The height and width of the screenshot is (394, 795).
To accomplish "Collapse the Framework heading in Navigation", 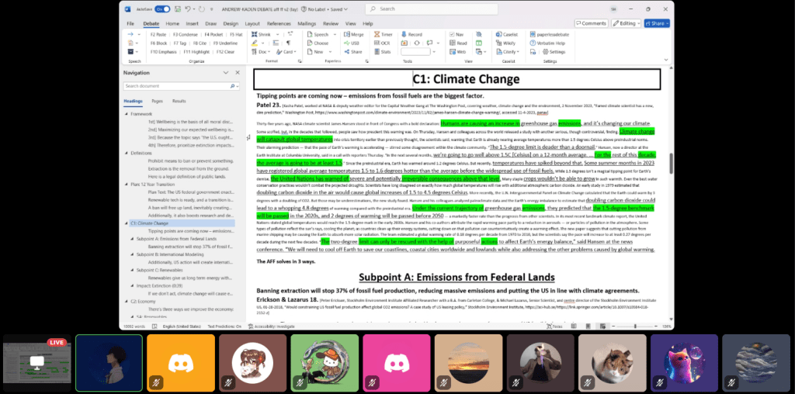I will point(126,114).
